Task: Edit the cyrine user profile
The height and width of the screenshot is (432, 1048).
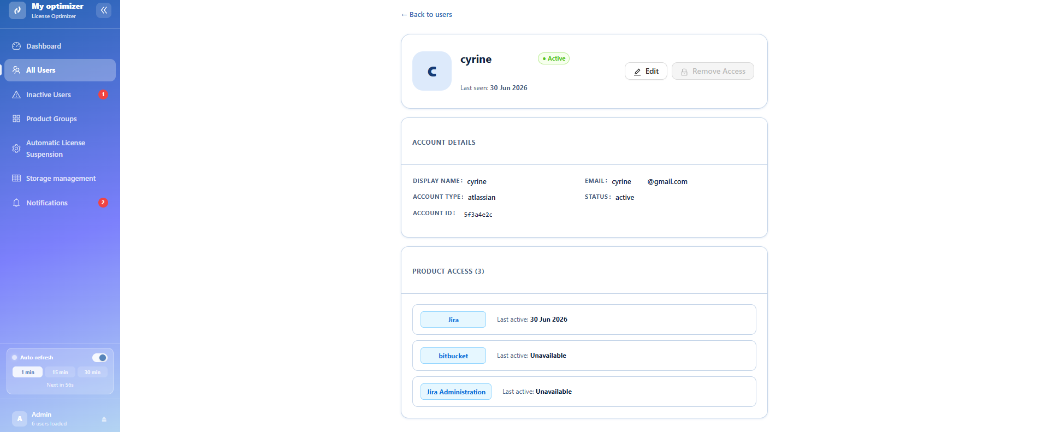Action: [x=646, y=72]
